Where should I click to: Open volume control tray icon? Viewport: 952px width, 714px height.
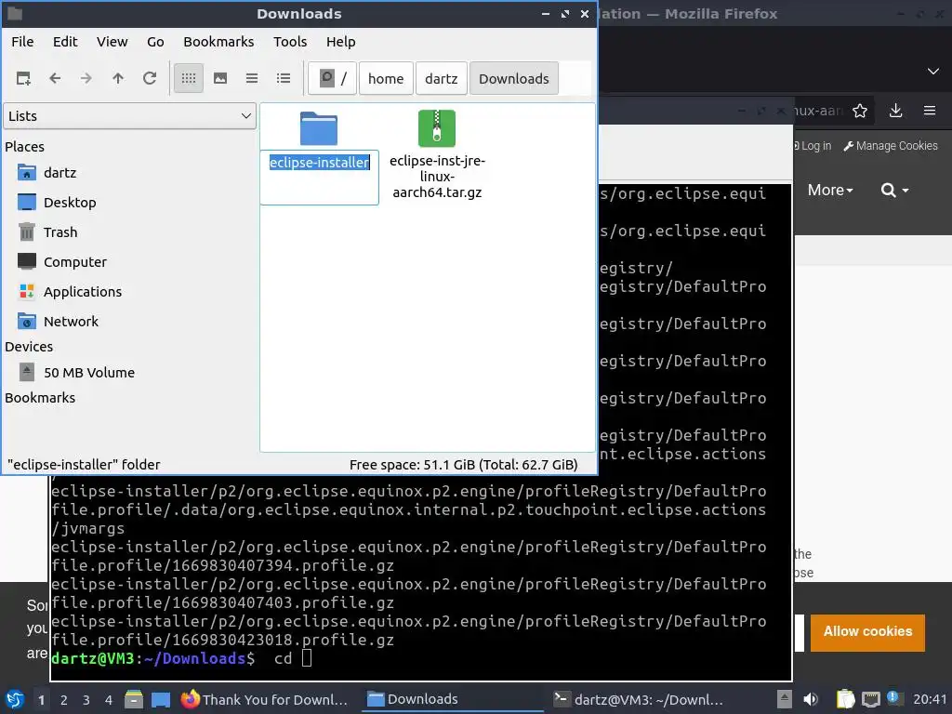[x=811, y=699]
